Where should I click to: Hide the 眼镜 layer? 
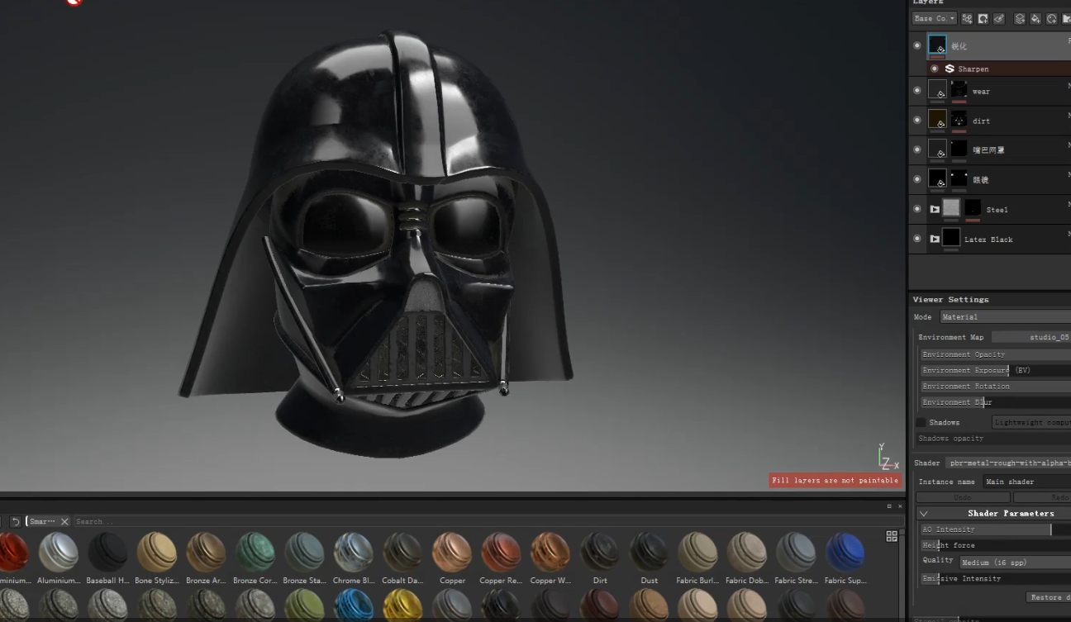[916, 179]
